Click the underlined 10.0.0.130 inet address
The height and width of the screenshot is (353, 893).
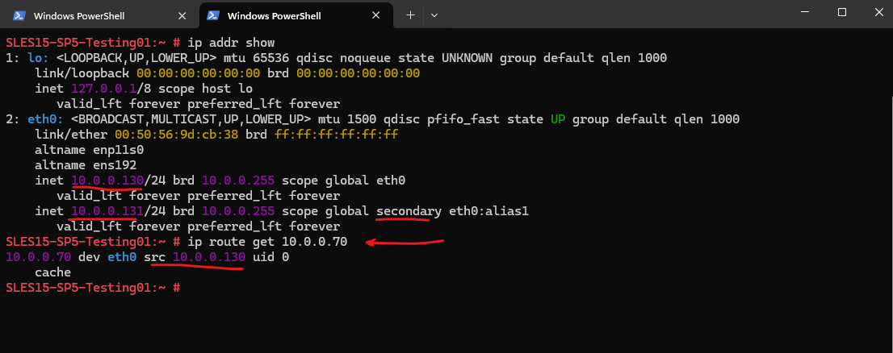point(107,181)
